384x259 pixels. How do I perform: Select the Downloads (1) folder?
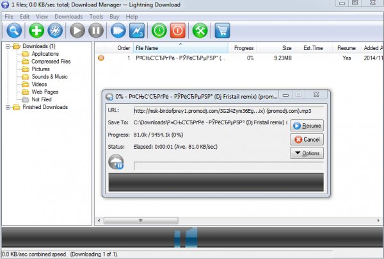point(39,46)
